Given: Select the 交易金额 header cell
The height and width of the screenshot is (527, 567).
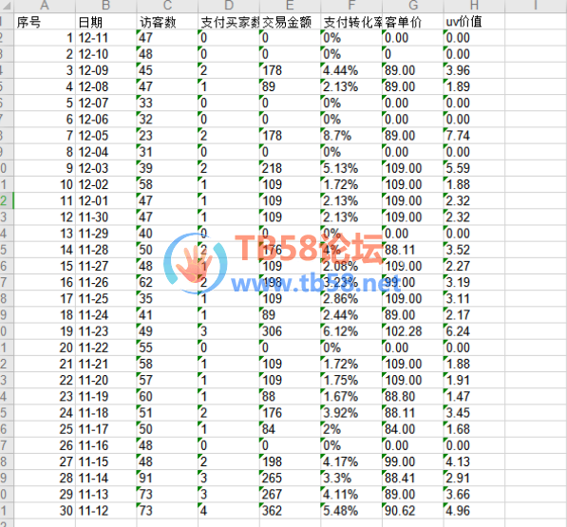Looking at the screenshot, I should [x=290, y=22].
